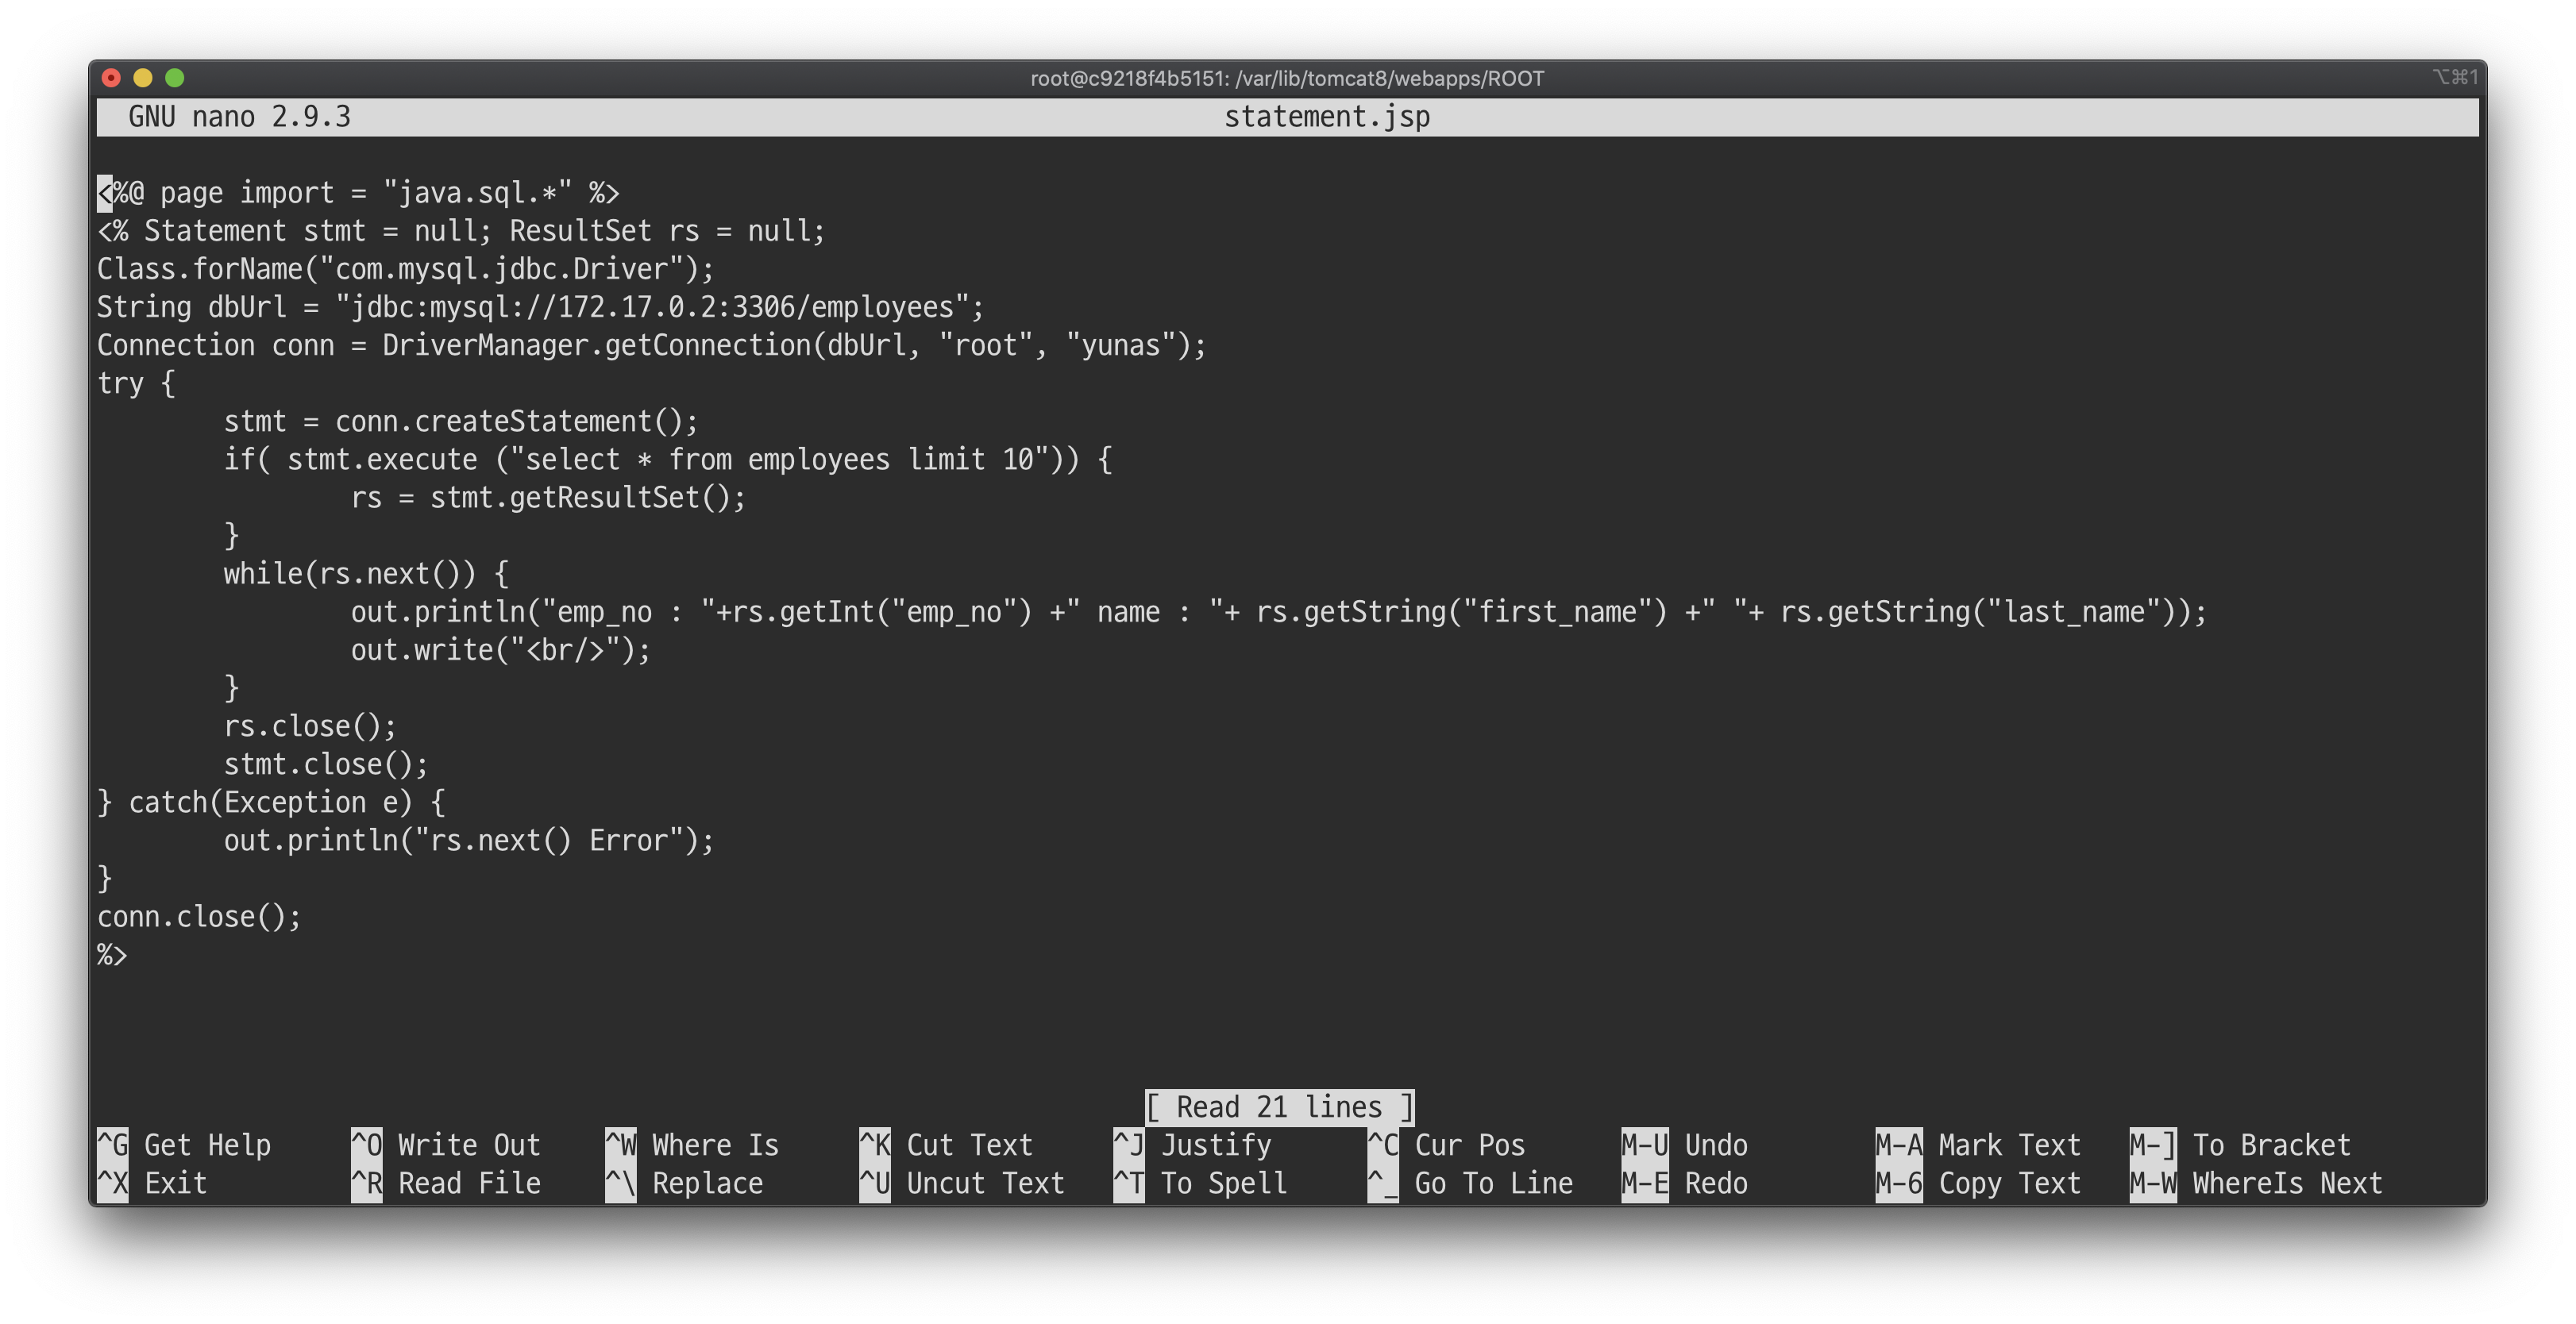Click the WhereIs Next shortcut
Viewport: 2576px width, 1324px height.
point(2256,1183)
